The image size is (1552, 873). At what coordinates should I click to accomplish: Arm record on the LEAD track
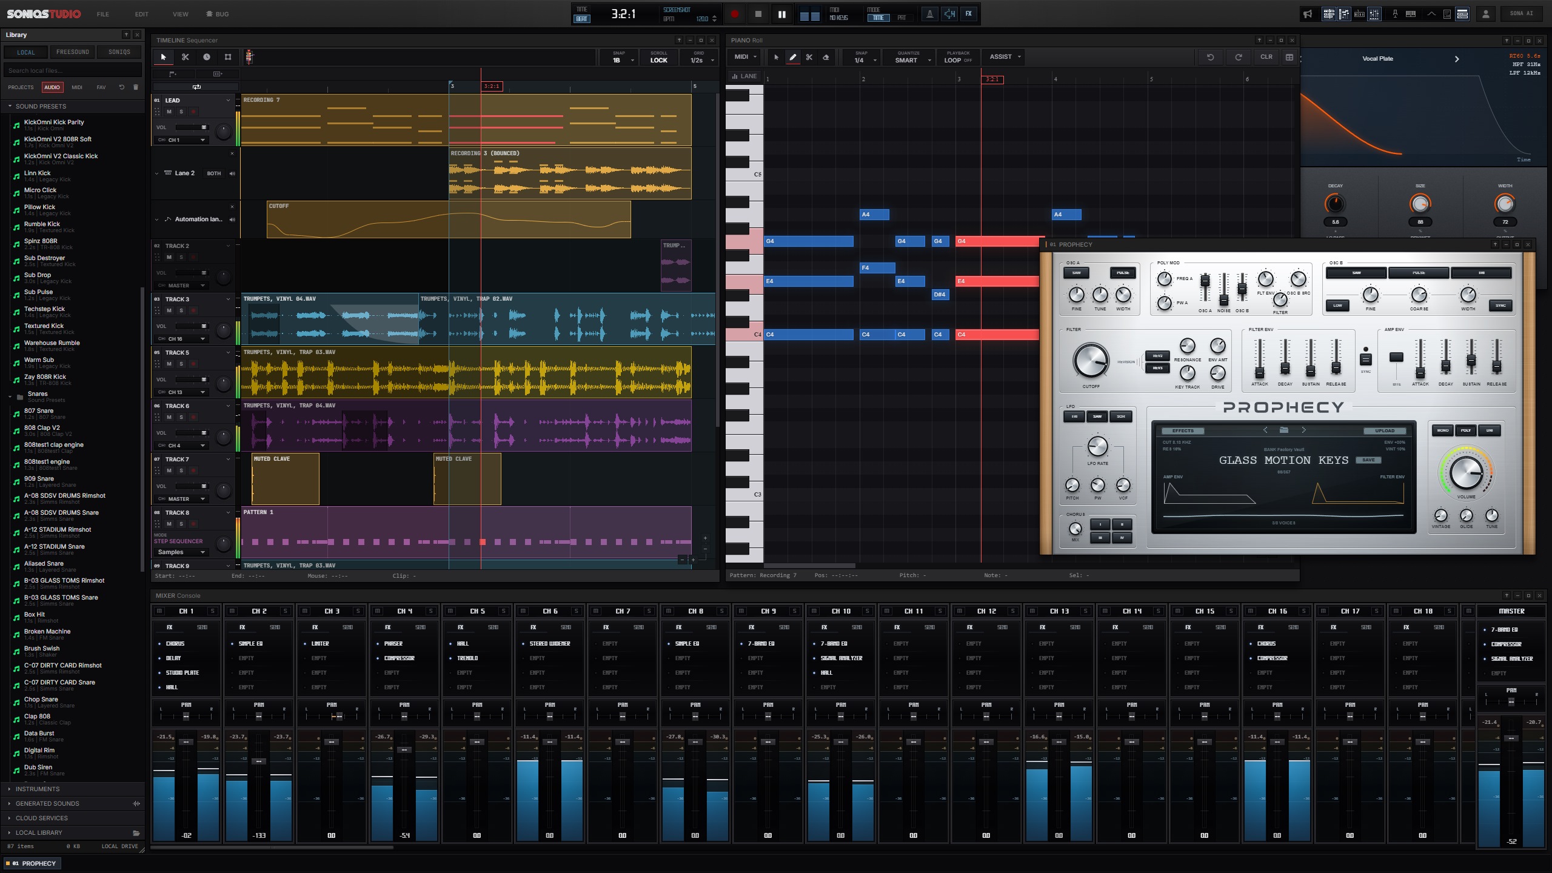[193, 112]
